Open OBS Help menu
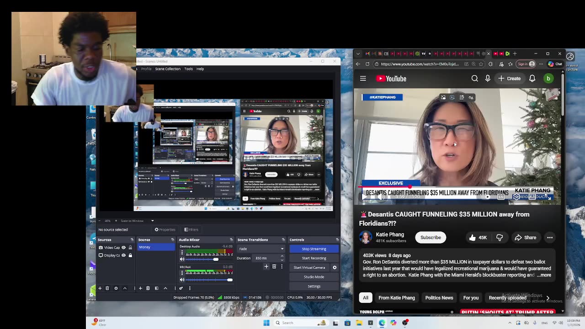585x329 pixels. pyautogui.click(x=200, y=69)
